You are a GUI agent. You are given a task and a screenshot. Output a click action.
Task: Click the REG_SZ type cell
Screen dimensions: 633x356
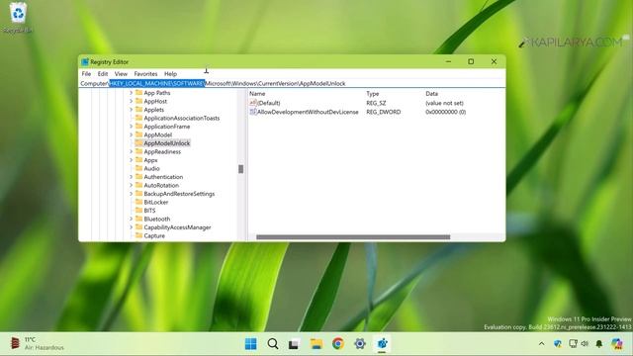tap(376, 103)
